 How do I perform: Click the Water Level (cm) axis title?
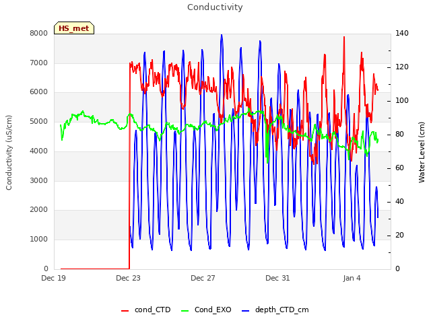[422, 153]
